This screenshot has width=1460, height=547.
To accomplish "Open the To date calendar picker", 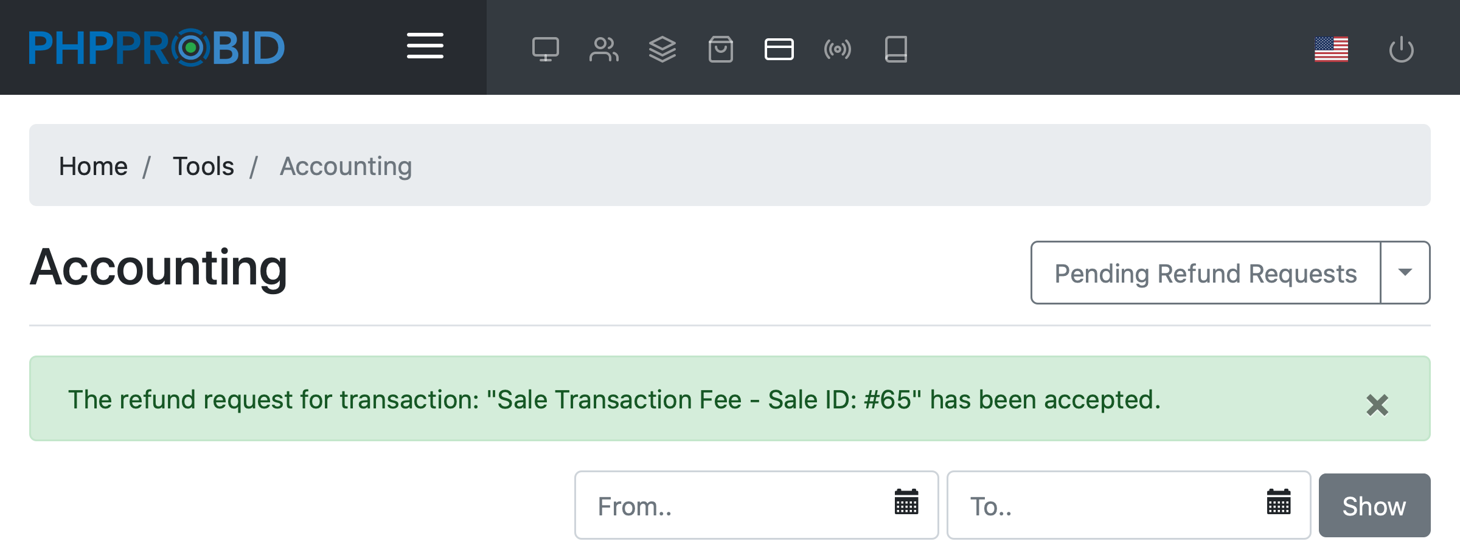I will (1278, 502).
